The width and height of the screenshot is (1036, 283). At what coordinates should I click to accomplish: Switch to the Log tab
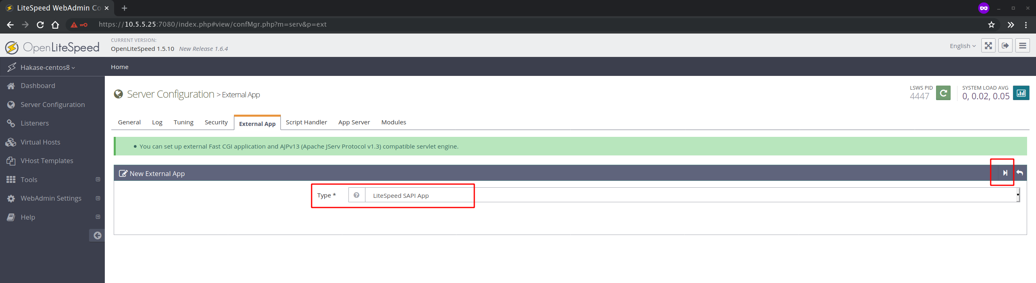pyautogui.click(x=157, y=122)
